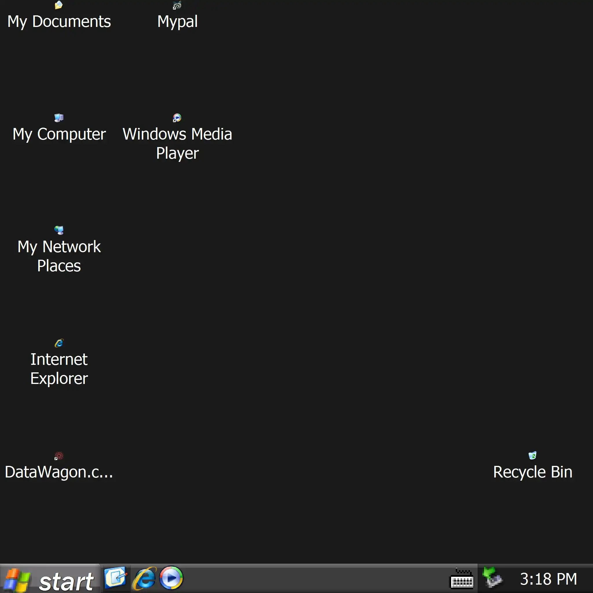Launch Internet Explorer from Quick Launch
Viewport: 593px width, 593px height.
(x=144, y=578)
